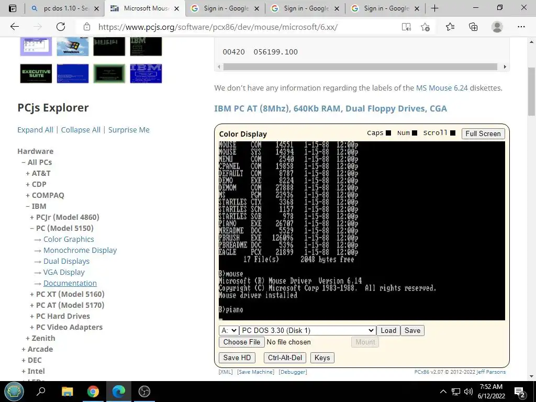Viewport: 536px width, 402px height.
Task: Open the drive letter A: dropdown
Action: [x=228, y=331]
